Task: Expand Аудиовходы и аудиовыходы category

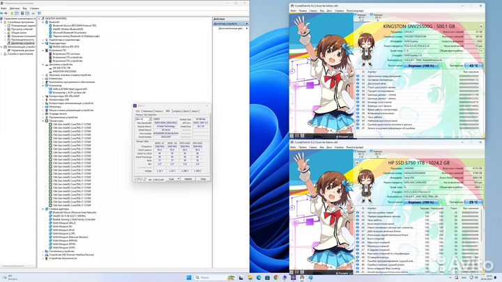Action: (x=43, y=40)
